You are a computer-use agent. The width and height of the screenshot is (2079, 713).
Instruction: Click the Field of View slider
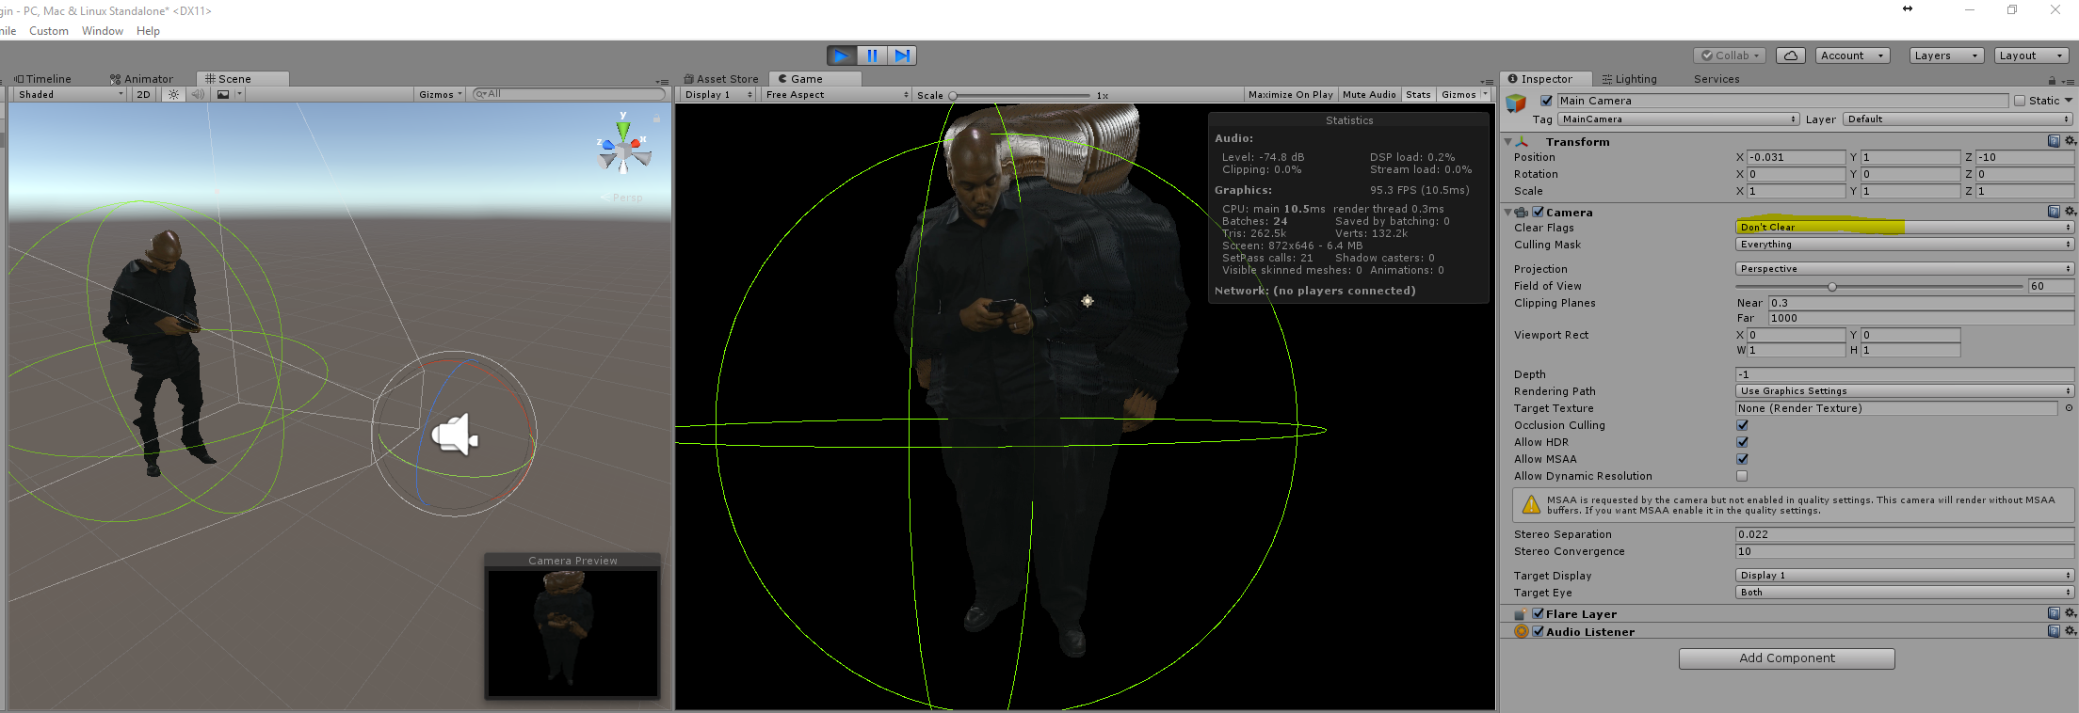click(1879, 286)
